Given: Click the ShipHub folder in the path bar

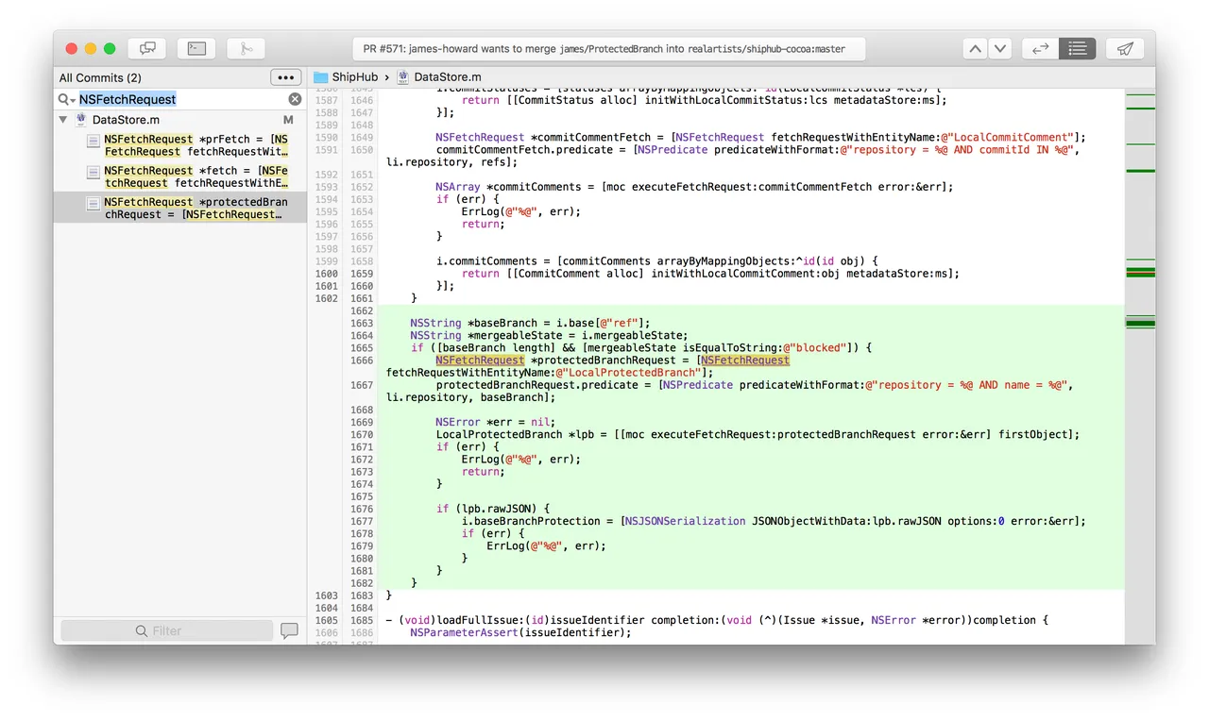Looking at the screenshot, I should click(346, 76).
